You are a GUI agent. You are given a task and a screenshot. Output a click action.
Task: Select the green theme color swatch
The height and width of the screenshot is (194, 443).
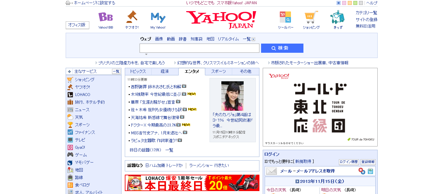(x=355, y=3)
